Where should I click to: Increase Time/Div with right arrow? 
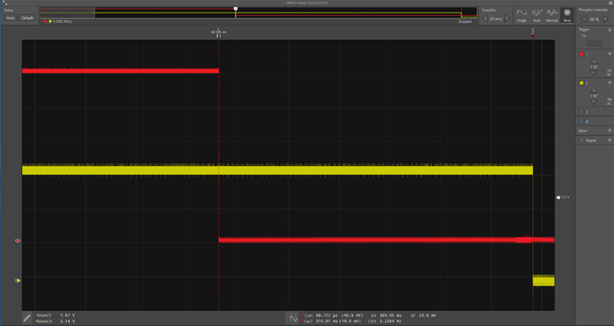tap(507, 19)
